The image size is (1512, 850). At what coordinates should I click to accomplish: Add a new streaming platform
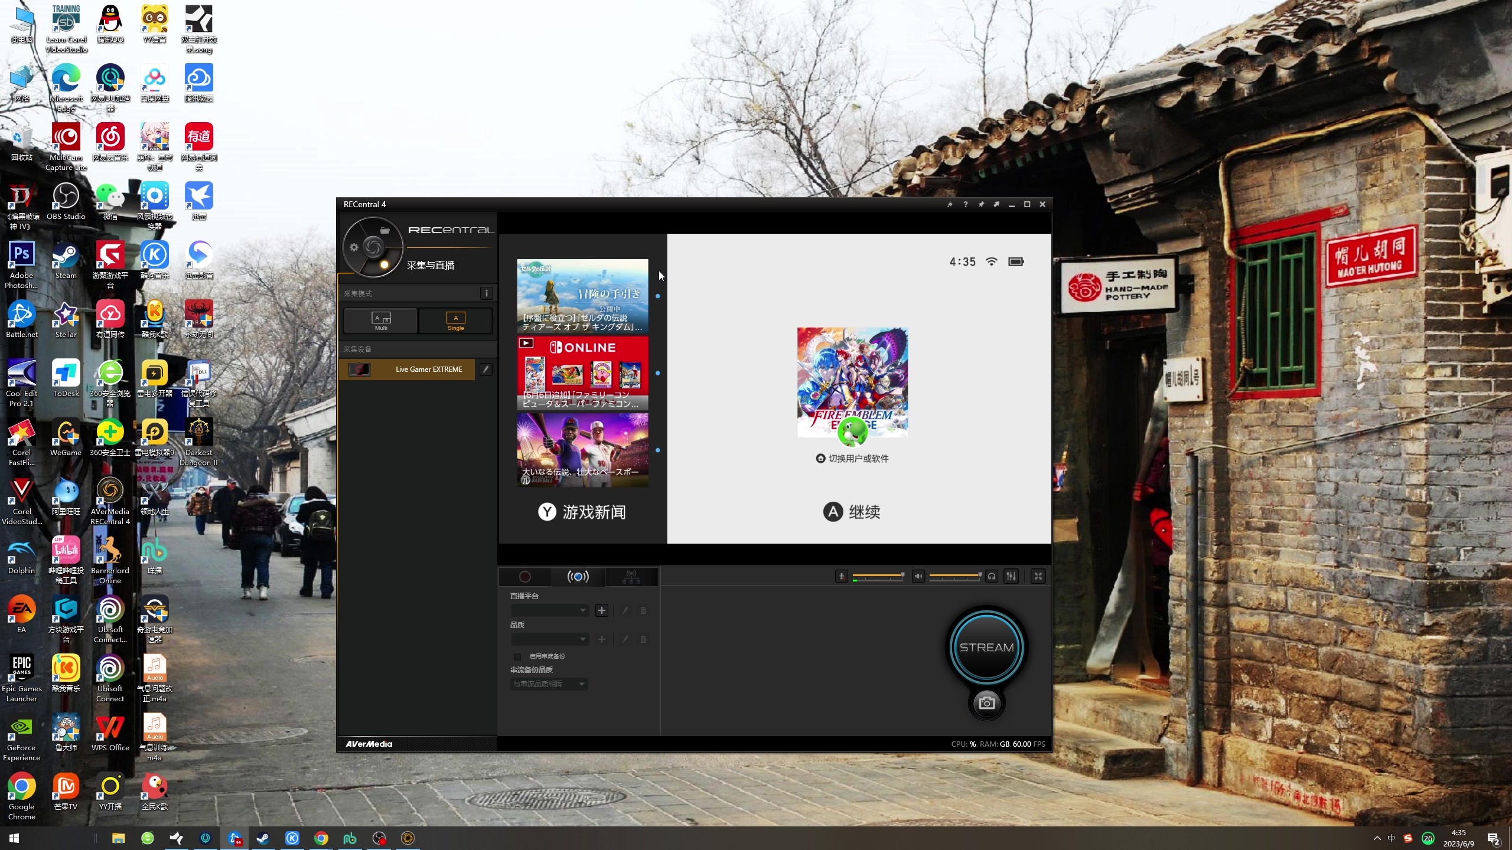(602, 610)
